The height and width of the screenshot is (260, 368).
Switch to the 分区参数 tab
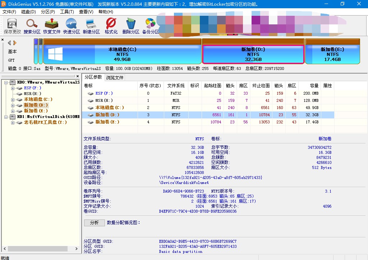tap(93, 77)
